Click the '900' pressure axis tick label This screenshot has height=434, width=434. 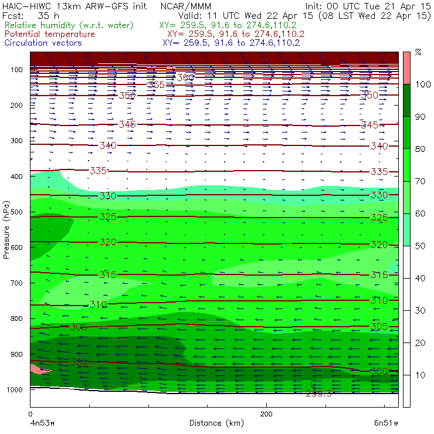pos(16,354)
